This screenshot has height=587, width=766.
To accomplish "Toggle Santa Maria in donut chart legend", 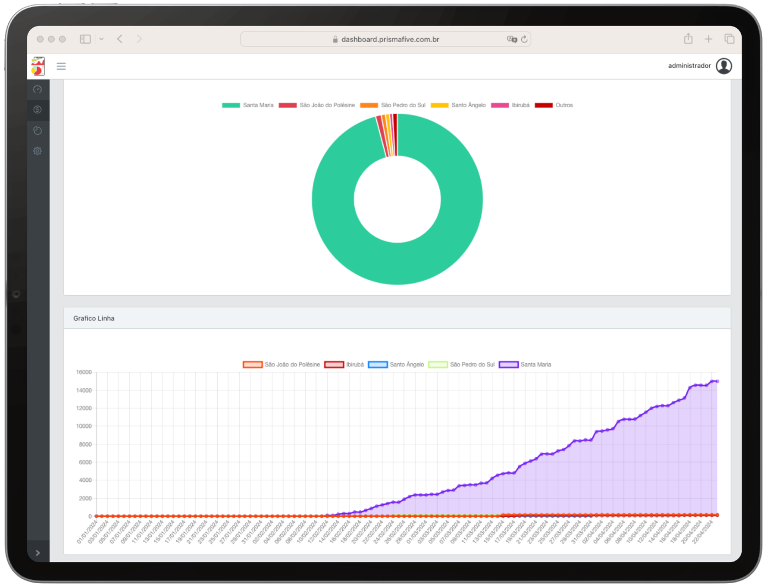I will pyautogui.click(x=248, y=105).
